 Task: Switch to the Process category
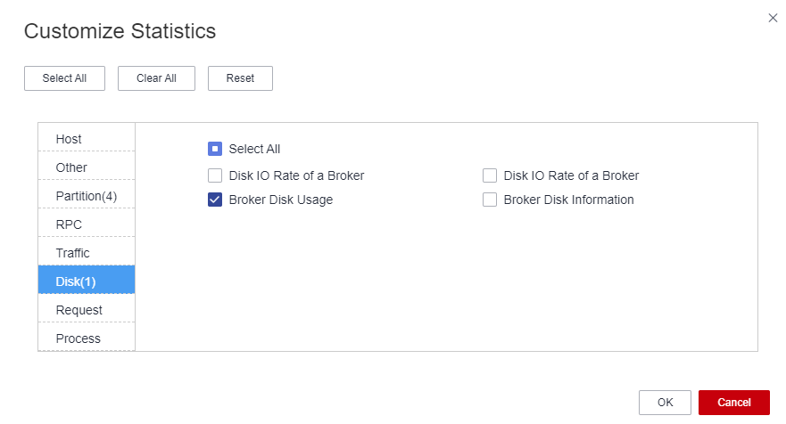click(x=87, y=337)
